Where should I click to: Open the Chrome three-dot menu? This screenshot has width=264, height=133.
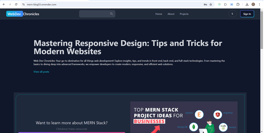pyautogui.click(x=259, y=4)
